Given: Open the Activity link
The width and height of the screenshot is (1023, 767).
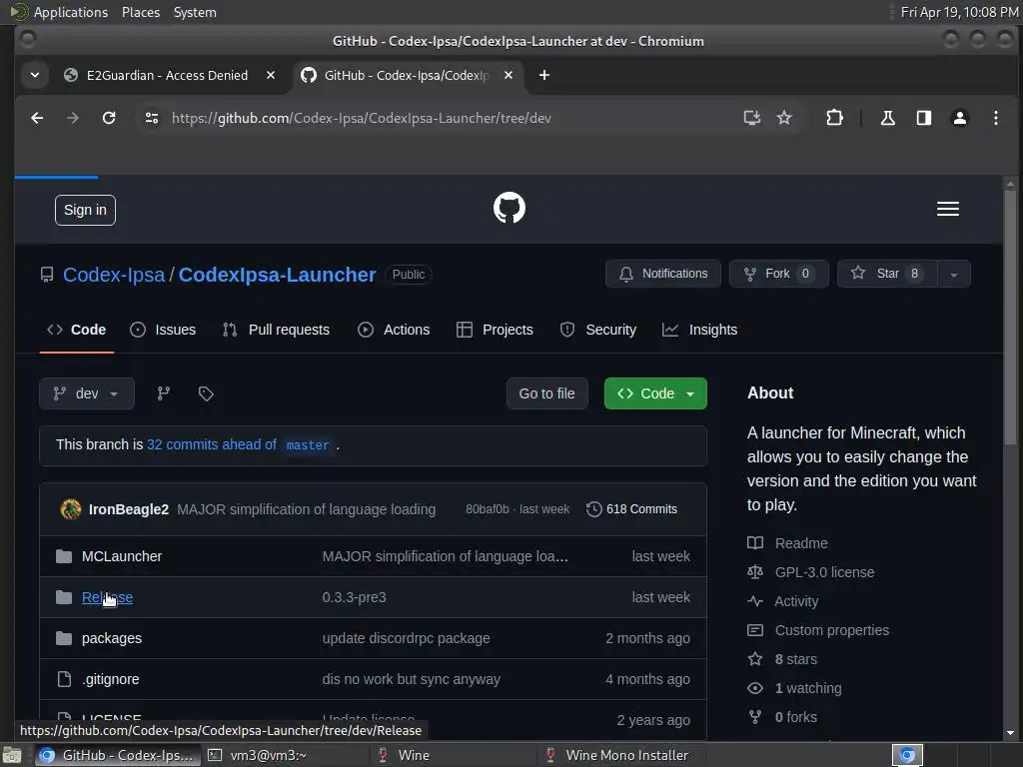Looking at the screenshot, I should pyautogui.click(x=782, y=601).
